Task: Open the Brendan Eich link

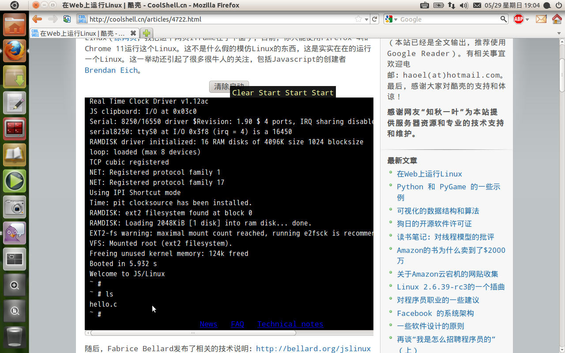Action: pos(111,70)
